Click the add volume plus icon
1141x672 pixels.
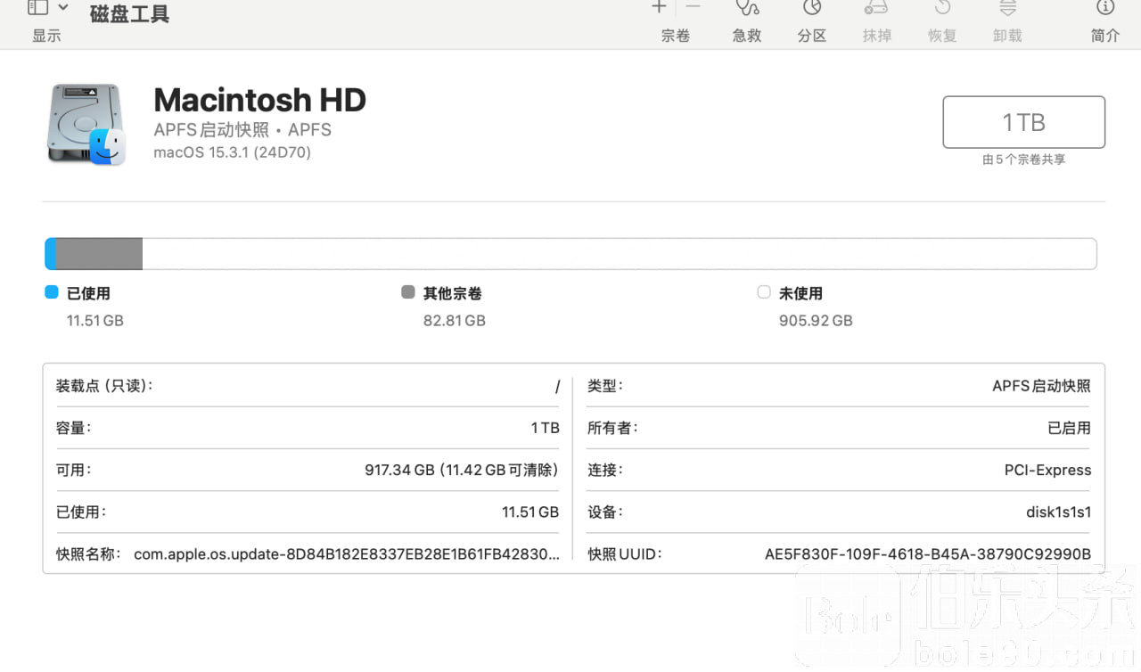point(659,8)
